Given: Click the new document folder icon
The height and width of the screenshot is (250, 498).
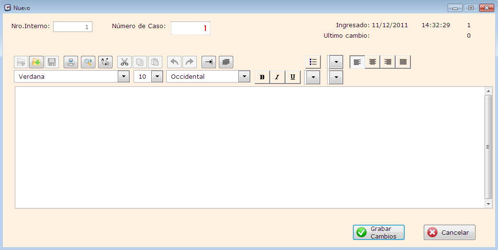Looking at the screenshot, I should (x=21, y=62).
